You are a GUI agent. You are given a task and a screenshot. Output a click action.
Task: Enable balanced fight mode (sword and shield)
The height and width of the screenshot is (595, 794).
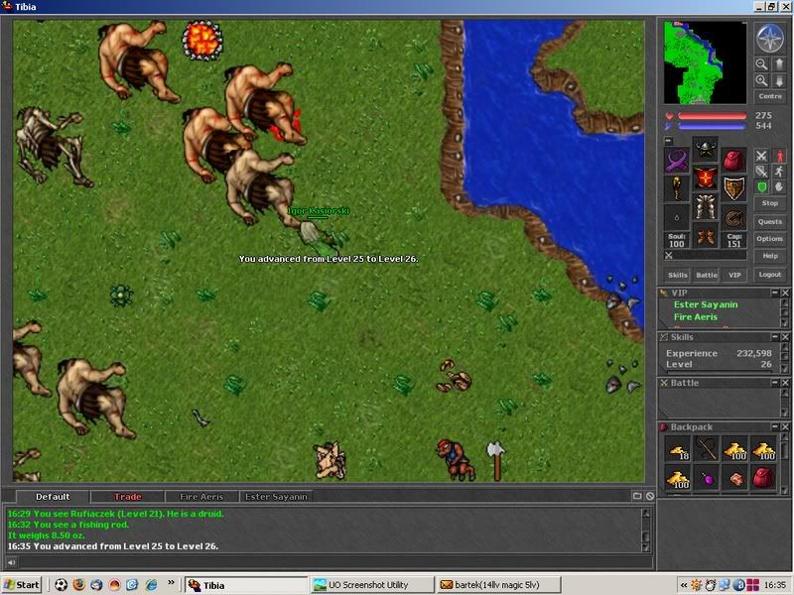(761, 172)
